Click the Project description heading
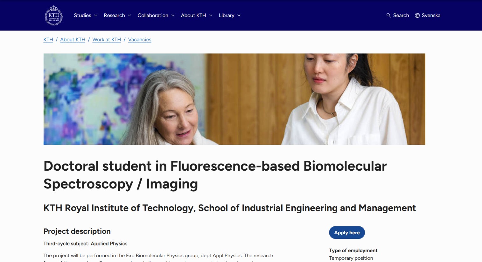482x262 pixels. [x=77, y=231]
